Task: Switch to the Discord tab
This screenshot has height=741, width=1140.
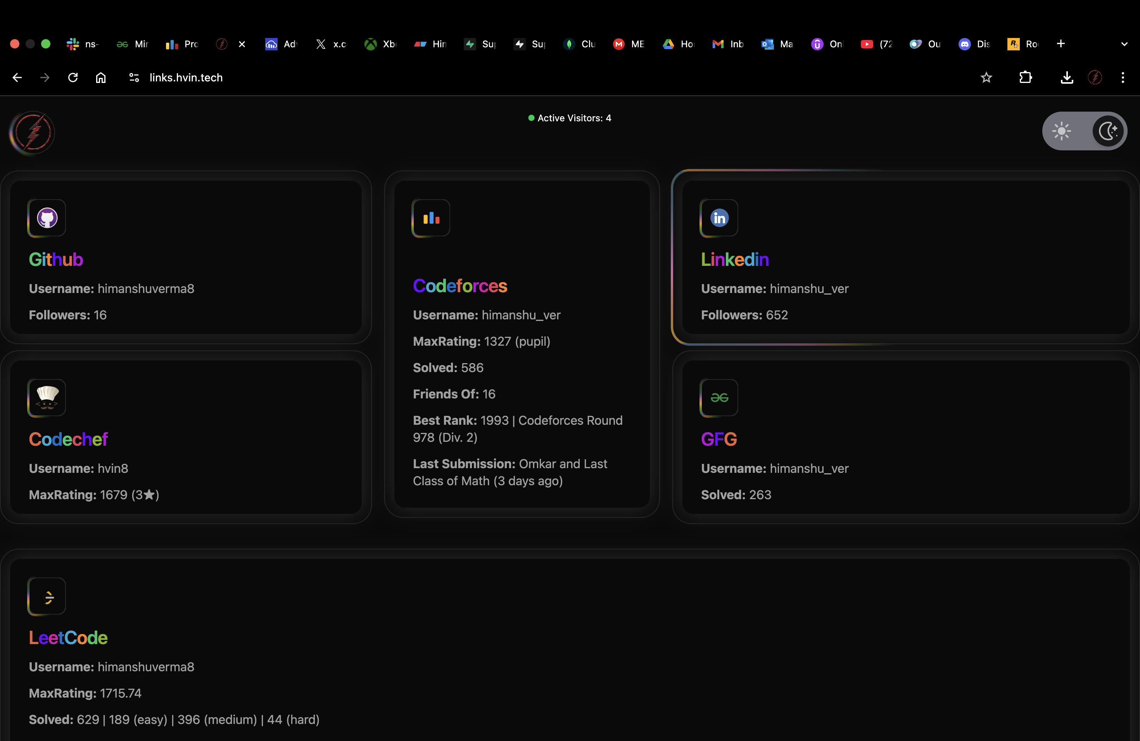Action: [975, 44]
